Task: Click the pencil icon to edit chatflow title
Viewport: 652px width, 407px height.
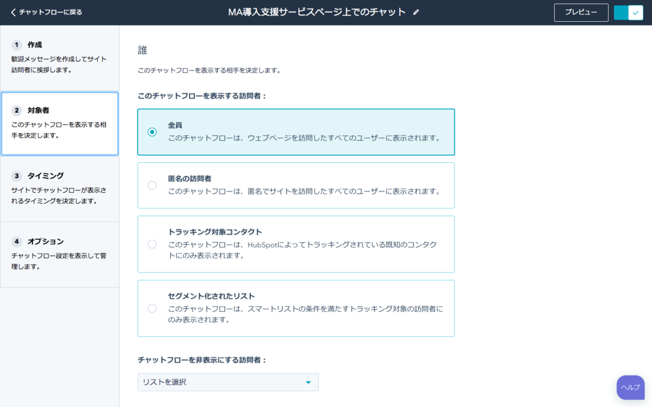Action: 416,12
